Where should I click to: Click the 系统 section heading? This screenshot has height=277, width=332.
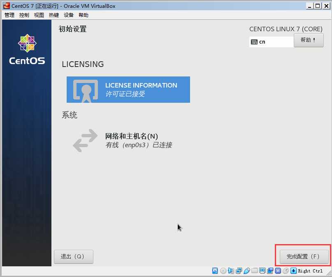pyautogui.click(x=70, y=115)
